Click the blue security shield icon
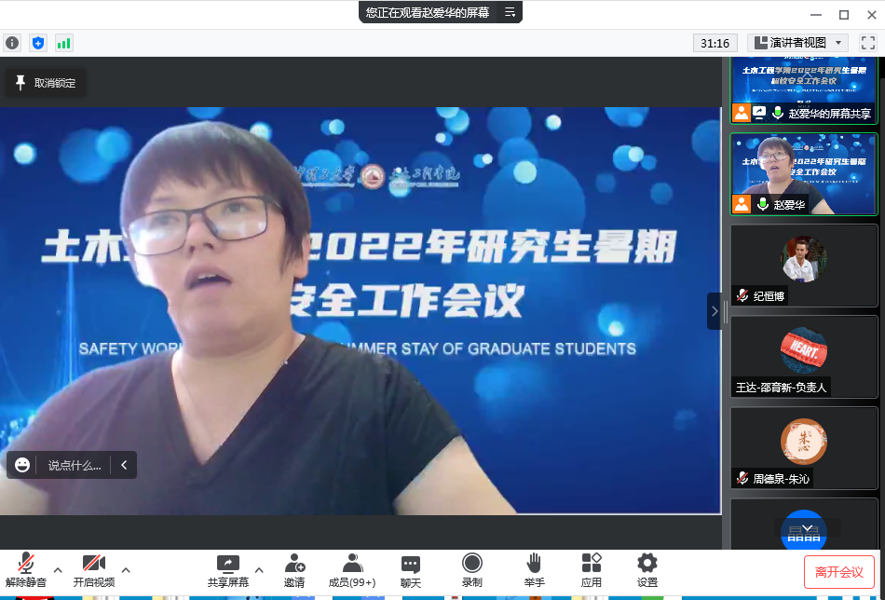Image resolution: width=885 pixels, height=600 pixels. pyautogui.click(x=37, y=43)
